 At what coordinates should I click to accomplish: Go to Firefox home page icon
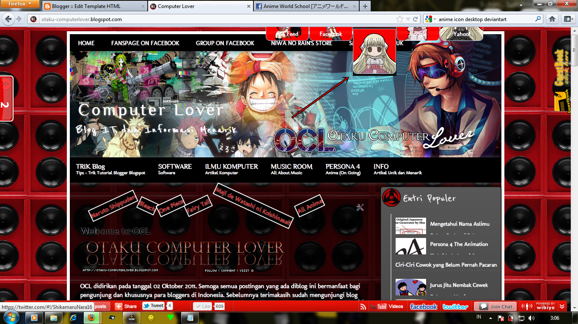coord(552,19)
